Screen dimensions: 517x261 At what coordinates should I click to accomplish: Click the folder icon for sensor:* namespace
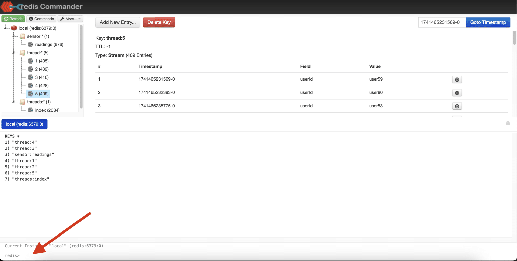click(x=22, y=36)
